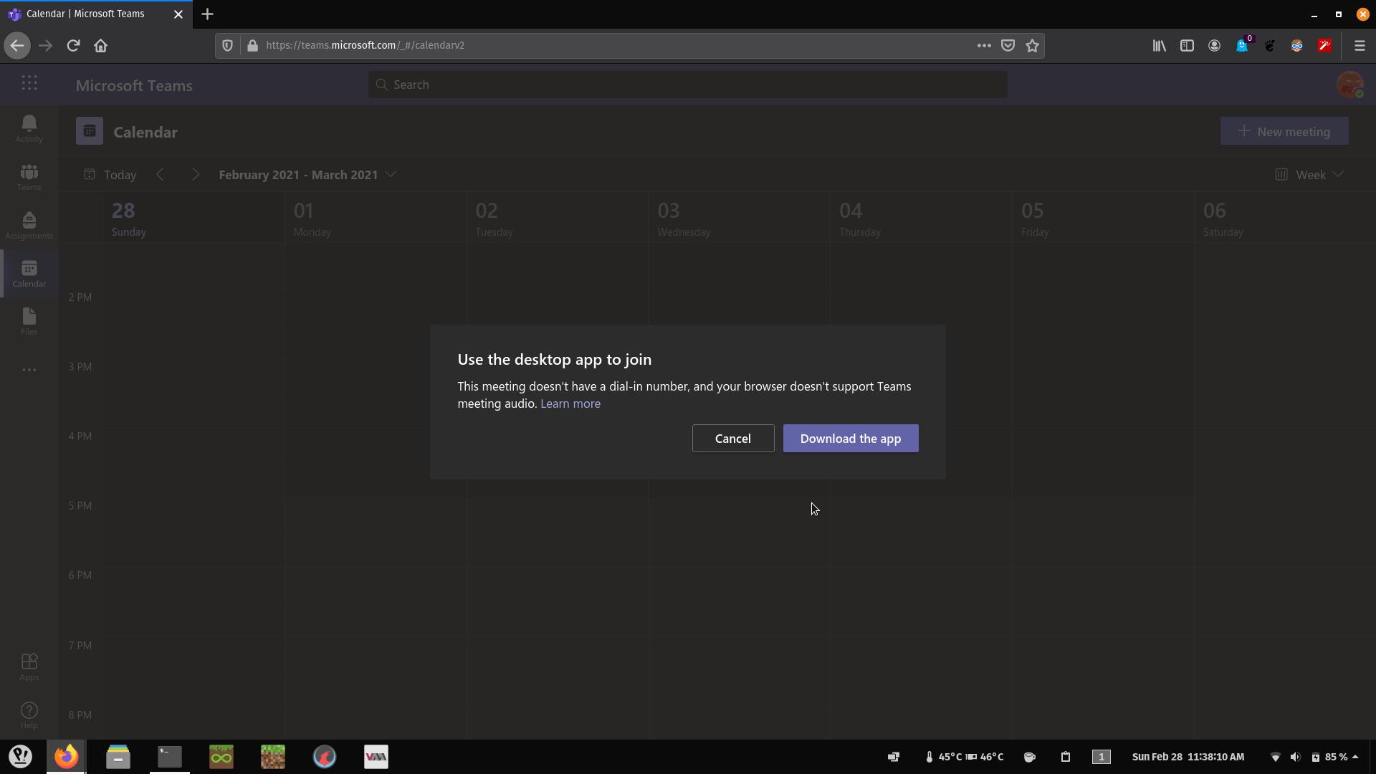The image size is (1376, 774).
Task: Click inside the Teams search bar
Action: [x=687, y=84]
